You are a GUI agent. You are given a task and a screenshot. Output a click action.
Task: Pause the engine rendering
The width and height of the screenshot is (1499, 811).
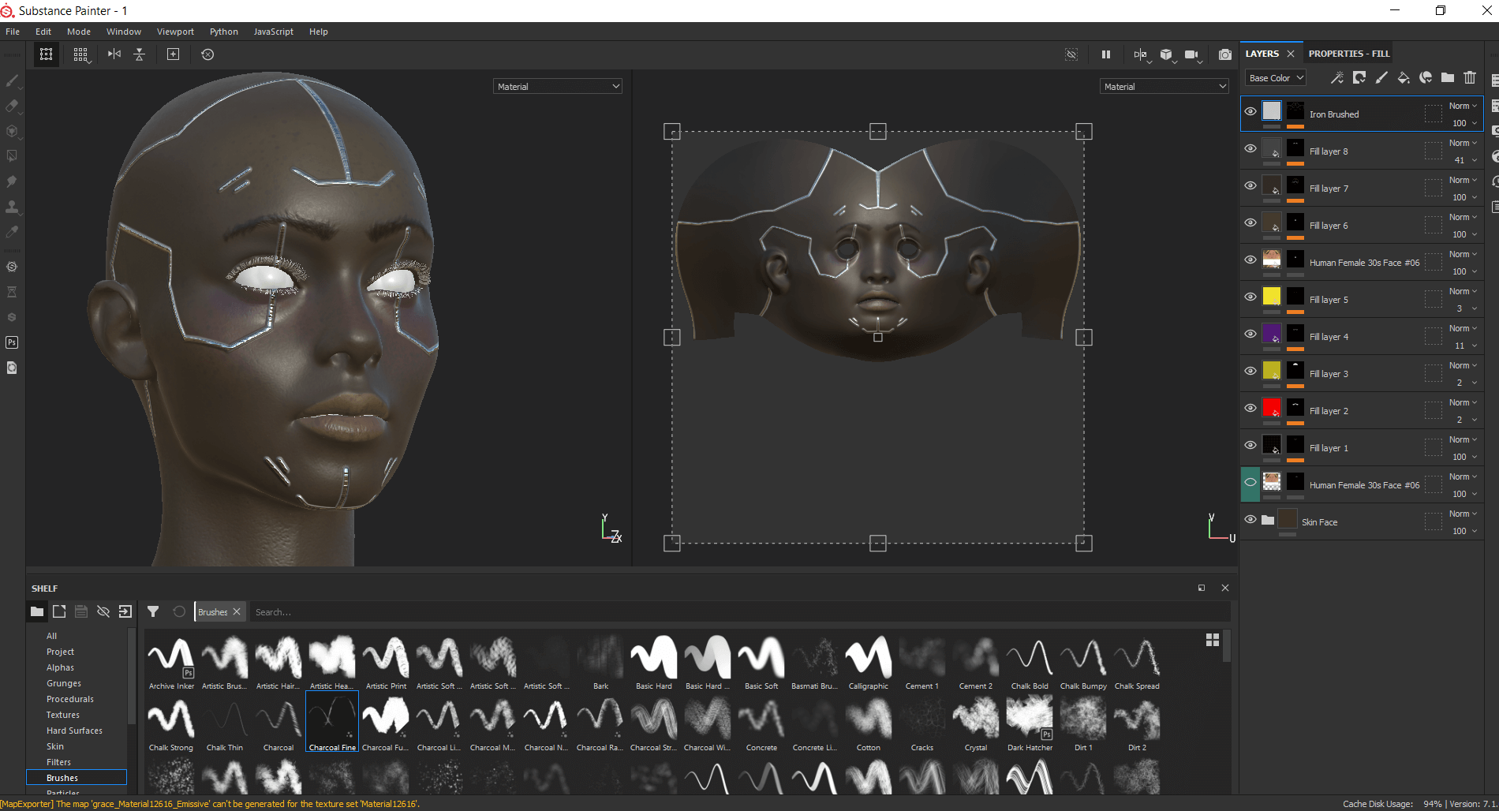tap(1106, 54)
